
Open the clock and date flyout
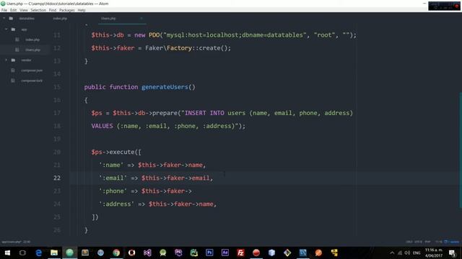click(x=434, y=253)
